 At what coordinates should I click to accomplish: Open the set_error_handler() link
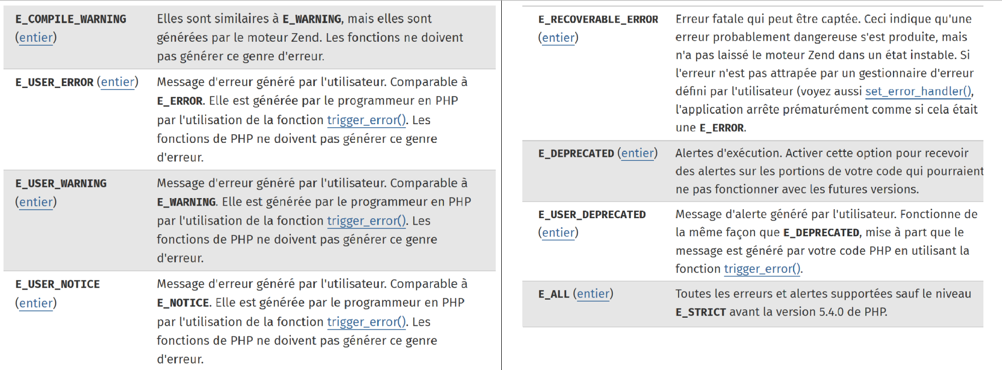pyautogui.click(x=918, y=91)
